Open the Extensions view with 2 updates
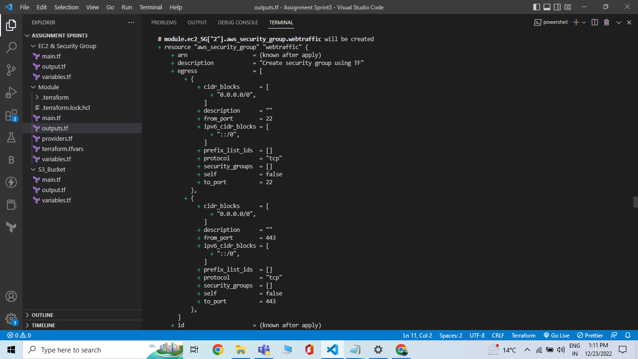Image resolution: width=638 pixels, height=359 pixels. (12, 115)
